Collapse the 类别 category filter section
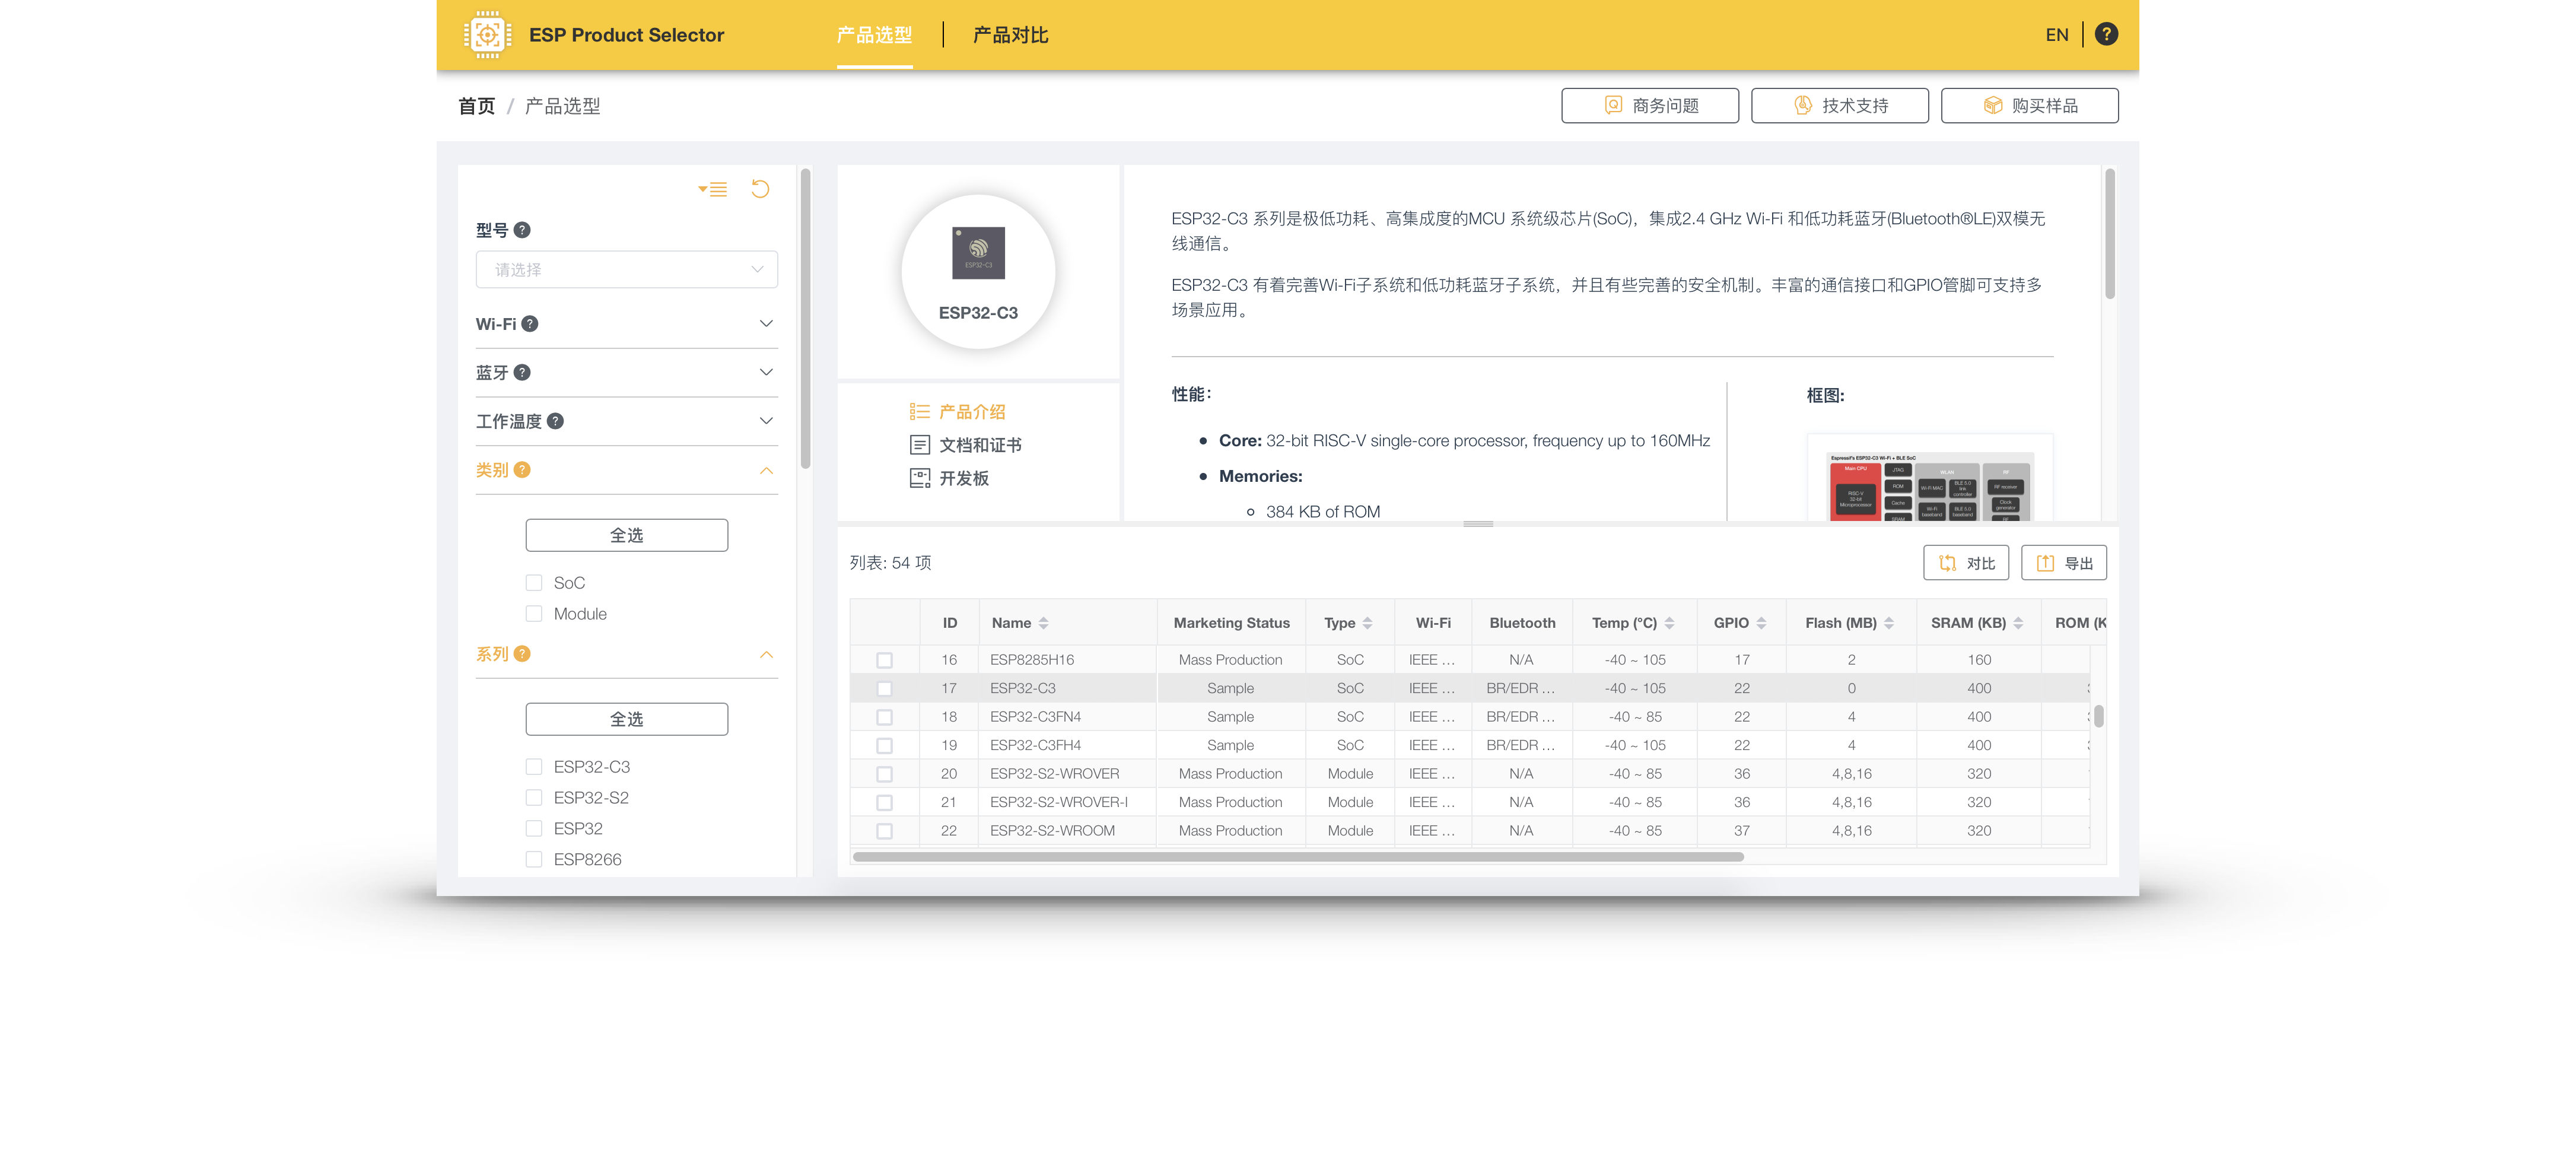Viewport: 2576px width, 1169px height. point(766,470)
